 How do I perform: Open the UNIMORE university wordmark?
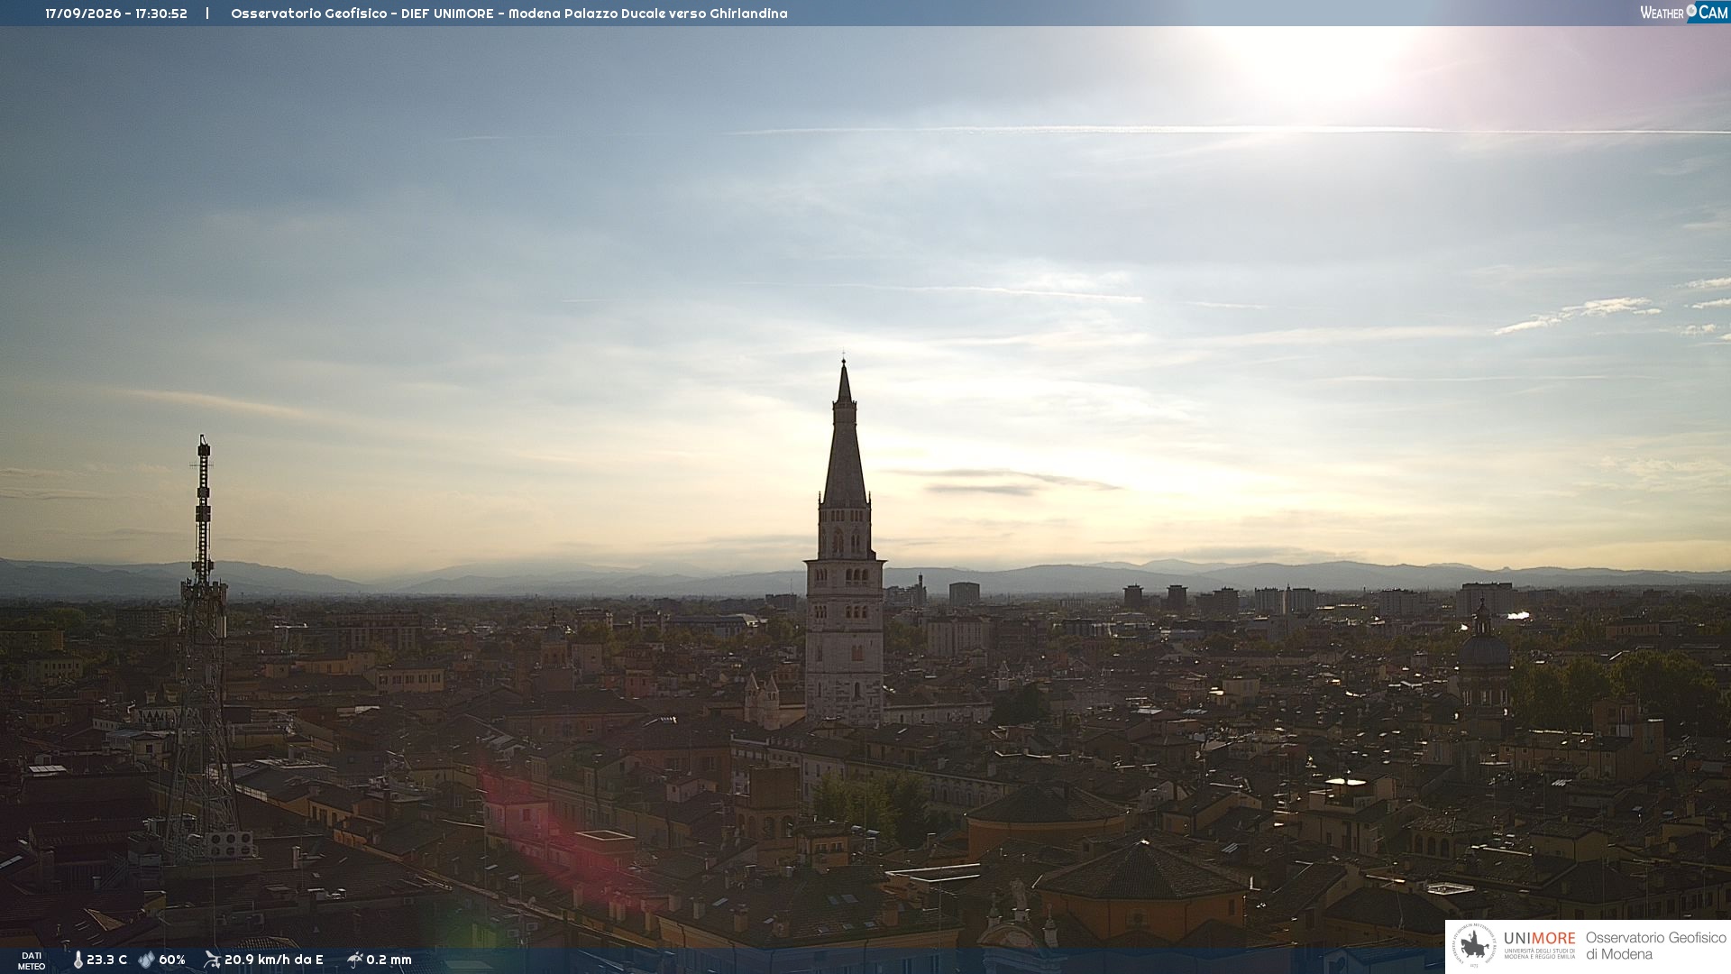(1539, 944)
